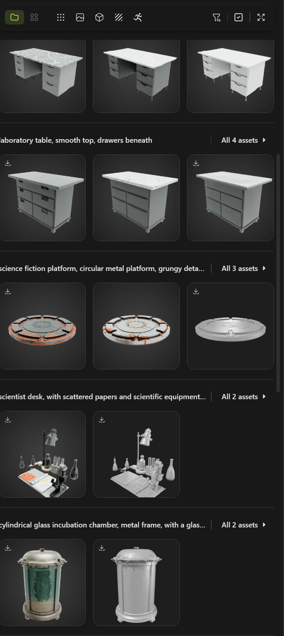Screen dimensions: 284x636
Task: Download the first laboratory table asset
Action: [8, 163]
